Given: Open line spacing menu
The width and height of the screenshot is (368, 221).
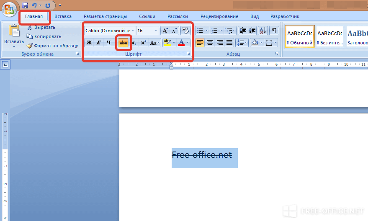Looking at the screenshot, I should click(242, 43).
